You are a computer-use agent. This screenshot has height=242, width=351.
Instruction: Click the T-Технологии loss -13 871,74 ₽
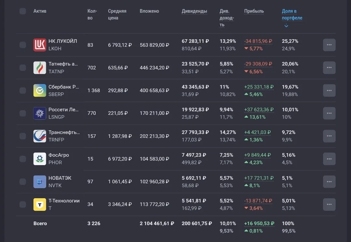258,201
